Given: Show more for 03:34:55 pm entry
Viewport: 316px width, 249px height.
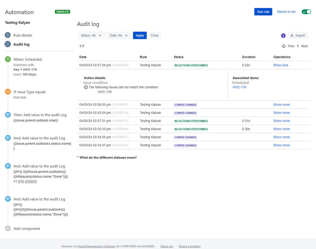Looking at the screenshot, I should click(x=281, y=137).
